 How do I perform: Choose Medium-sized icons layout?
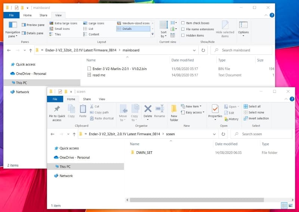[x=133, y=23]
